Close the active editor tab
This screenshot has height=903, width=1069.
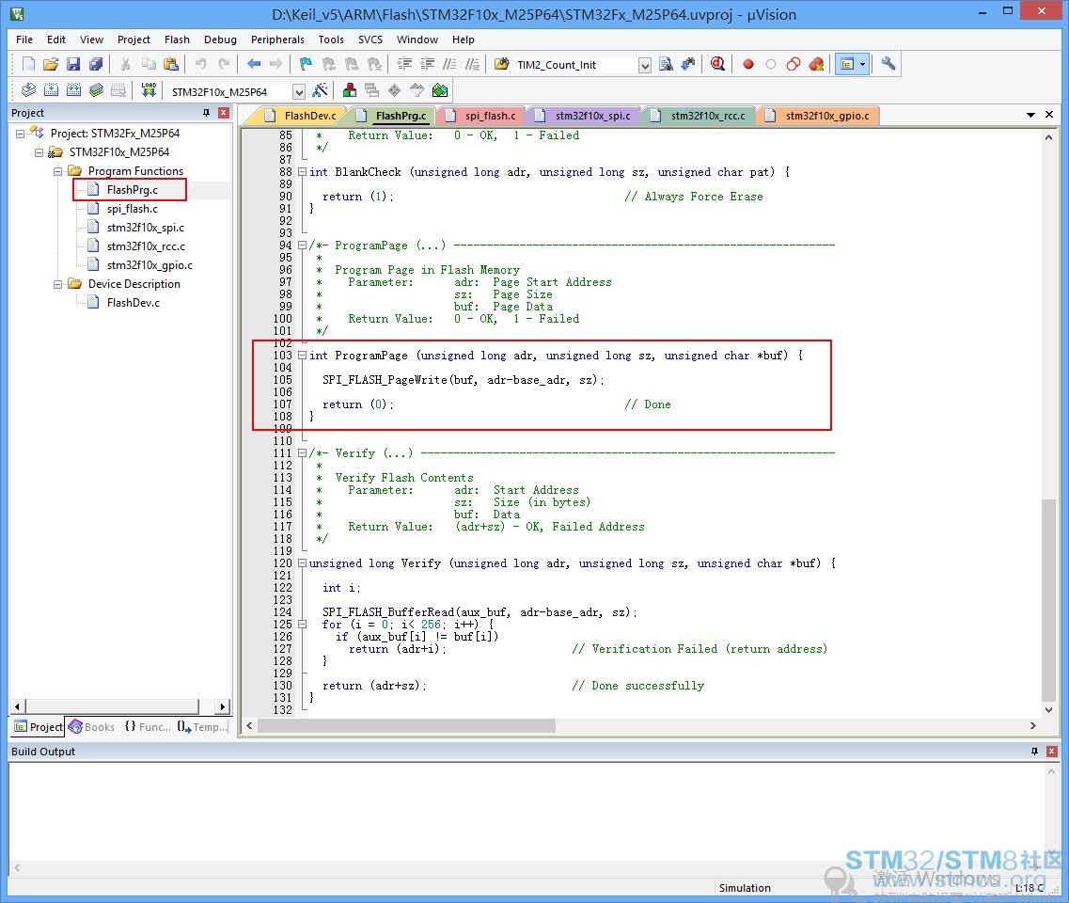[x=1049, y=115]
